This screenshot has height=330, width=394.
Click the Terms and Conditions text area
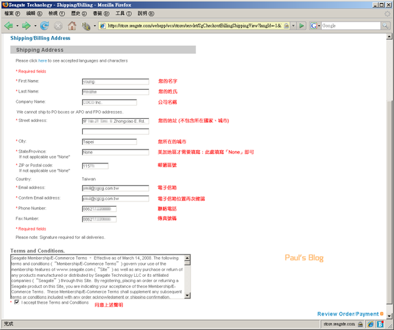pyautogui.click(x=97, y=277)
